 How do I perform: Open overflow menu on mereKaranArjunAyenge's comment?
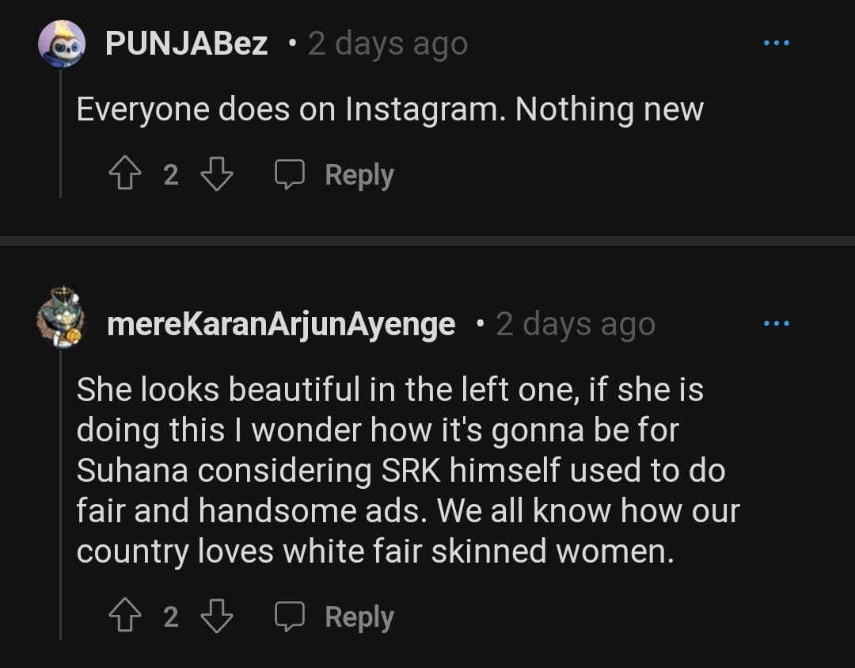coord(776,323)
